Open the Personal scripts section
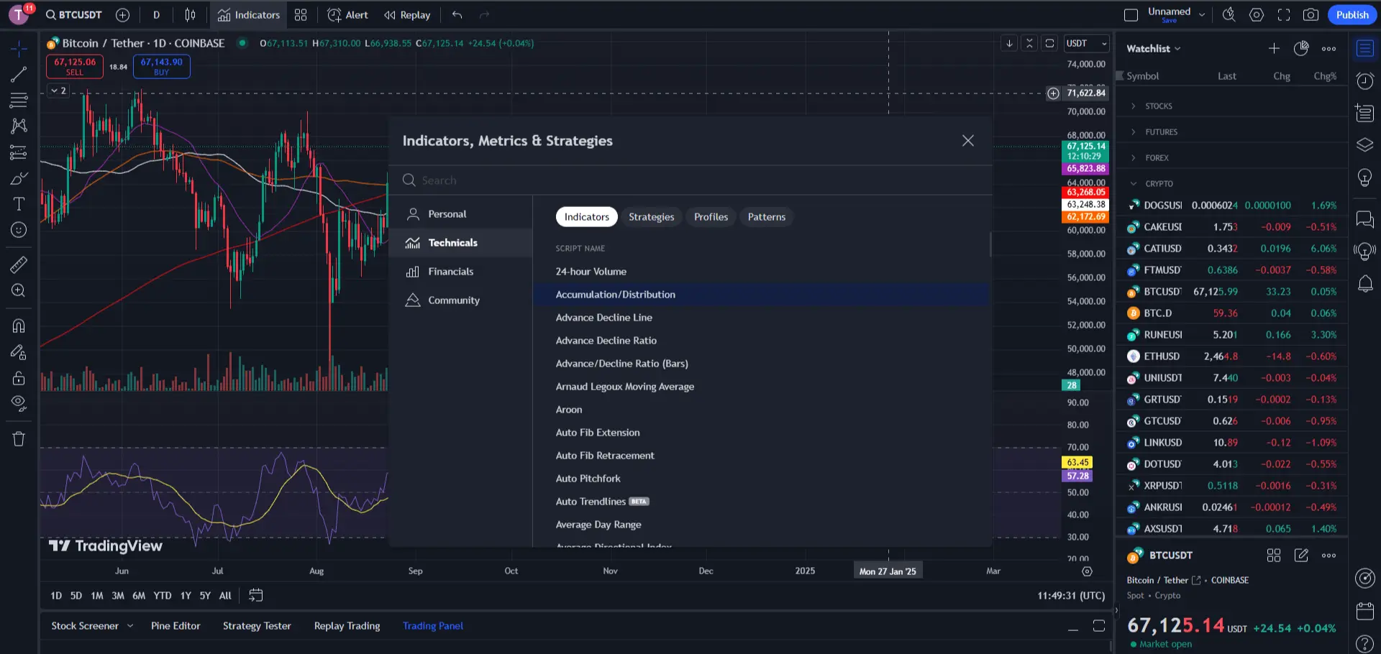The width and height of the screenshot is (1381, 654). 460,214
